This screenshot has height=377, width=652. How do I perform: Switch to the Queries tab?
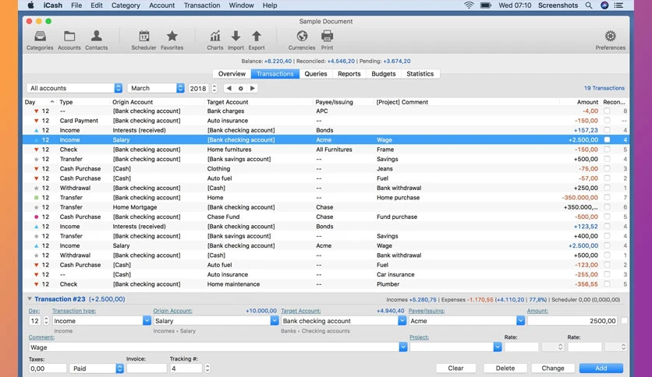pyautogui.click(x=316, y=74)
